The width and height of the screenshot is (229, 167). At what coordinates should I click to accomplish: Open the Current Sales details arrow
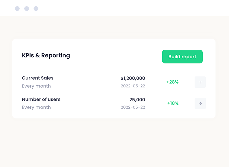(x=200, y=82)
